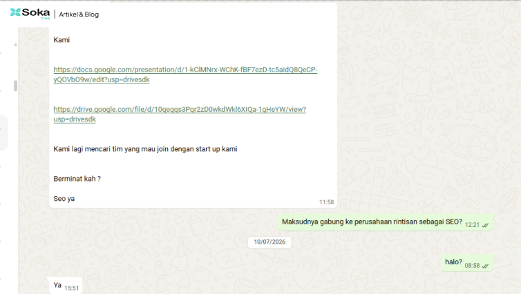521x294 pixels.
Task: Click the scrollbar thumb on the left edge
Action: pos(15,86)
